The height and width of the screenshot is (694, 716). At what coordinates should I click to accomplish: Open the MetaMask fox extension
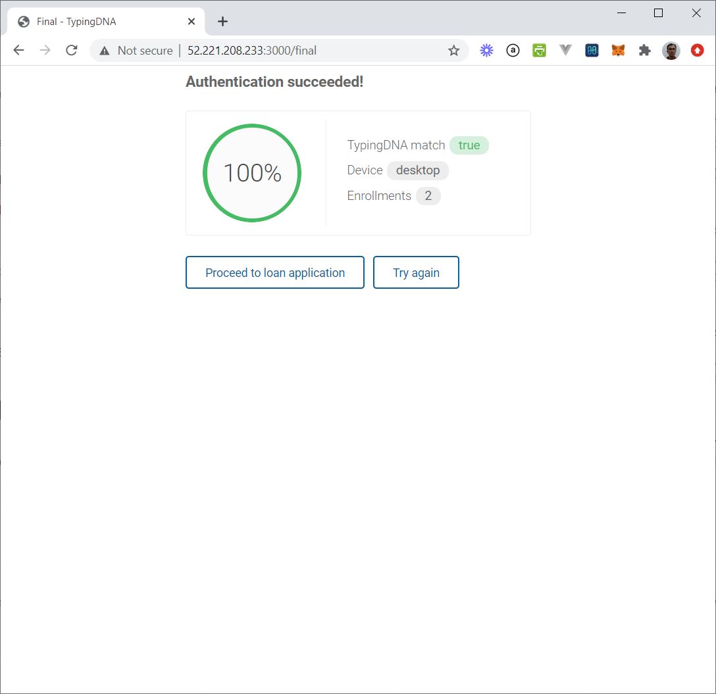pos(618,50)
